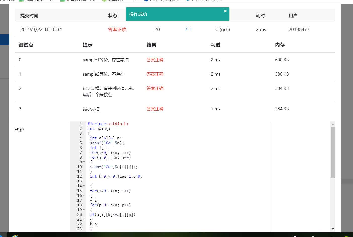Click the 内存 column header
The image size is (353, 237).
(x=280, y=45)
